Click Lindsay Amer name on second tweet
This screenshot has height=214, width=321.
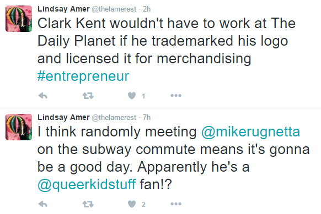coord(63,117)
